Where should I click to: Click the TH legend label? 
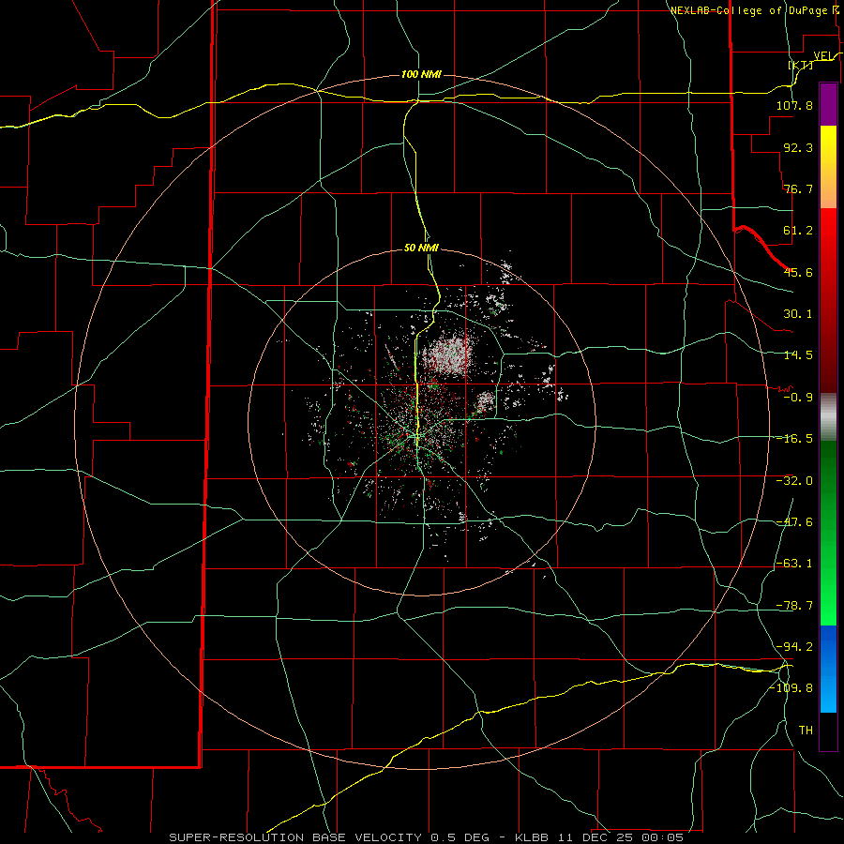coord(806,731)
